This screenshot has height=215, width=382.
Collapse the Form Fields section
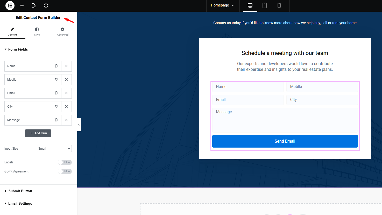coord(18,49)
